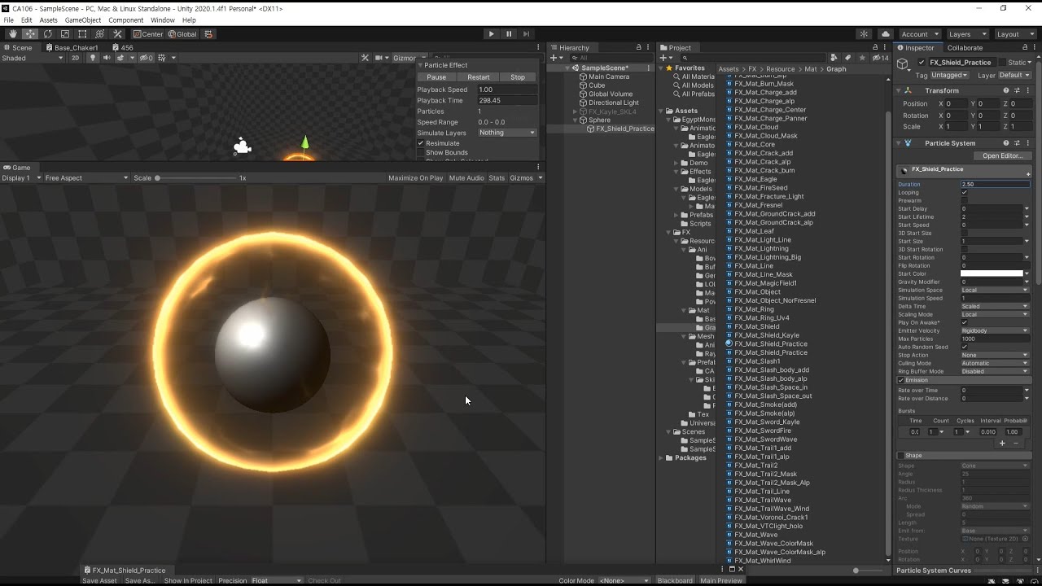Toggle scene audio speaker icon
1042x586 pixels.
coord(106,59)
